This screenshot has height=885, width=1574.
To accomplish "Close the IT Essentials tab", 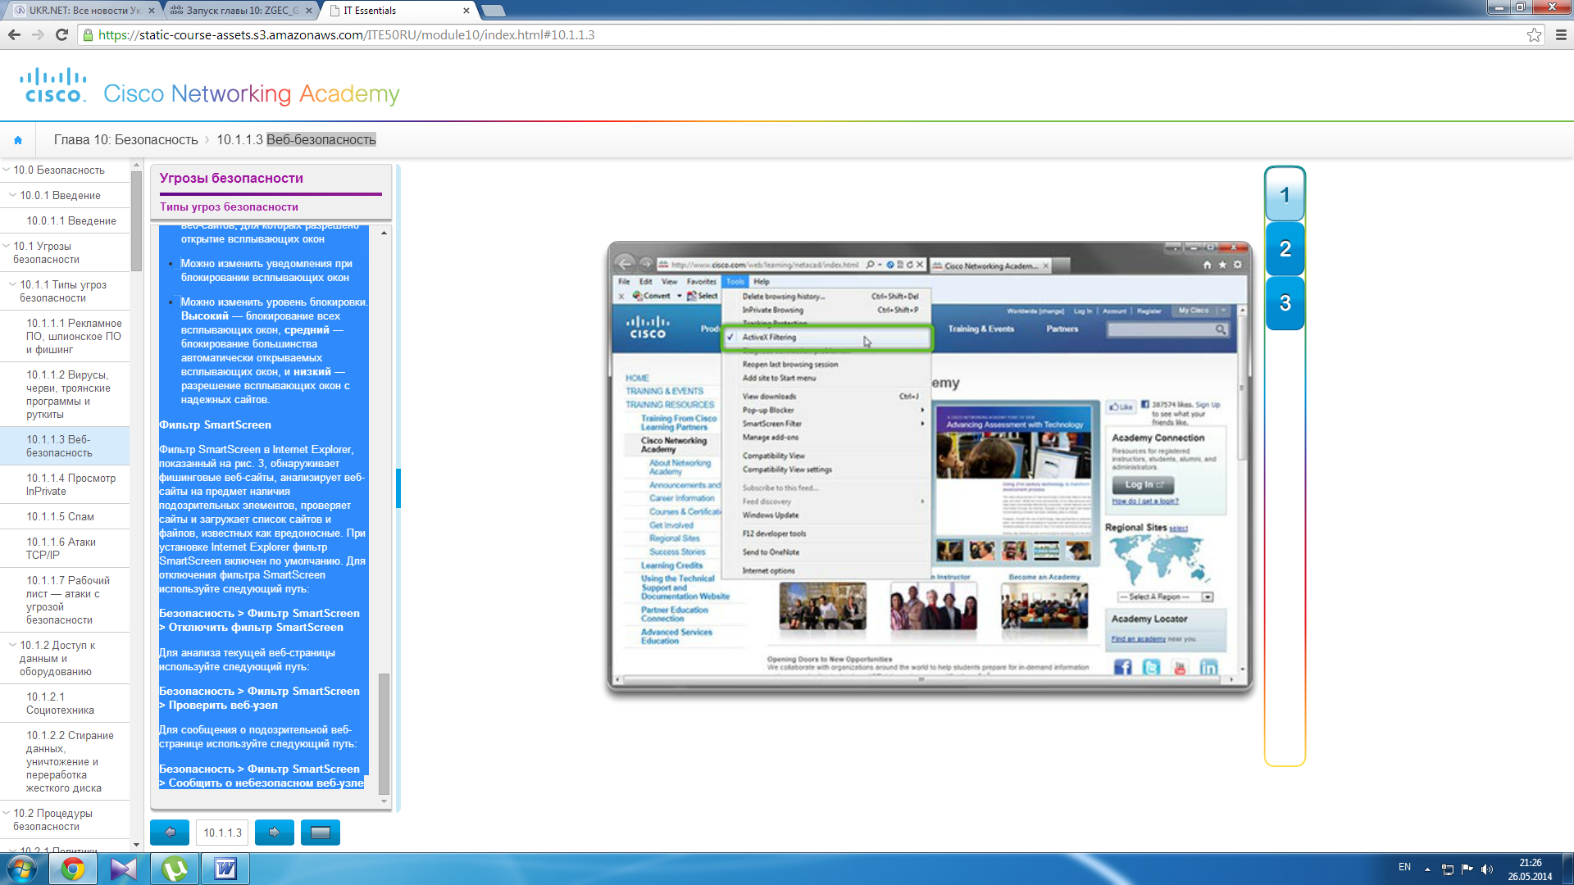I will pos(466,11).
